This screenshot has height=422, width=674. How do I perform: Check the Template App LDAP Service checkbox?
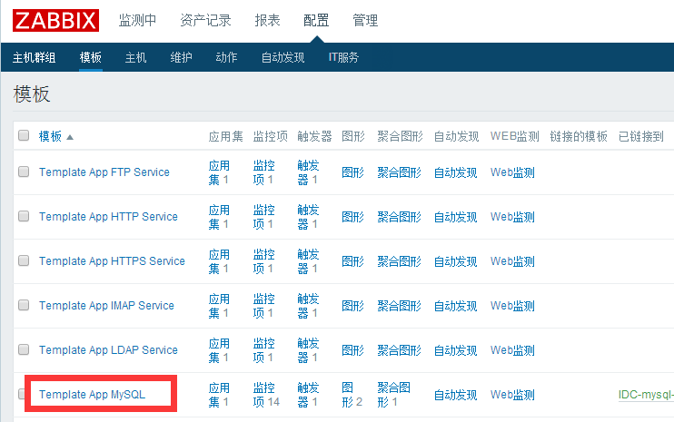coord(24,349)
